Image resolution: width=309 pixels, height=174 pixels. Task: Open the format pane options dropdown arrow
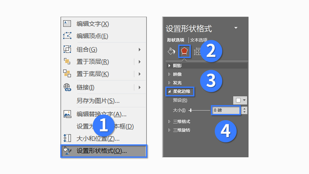coord(236,28)
